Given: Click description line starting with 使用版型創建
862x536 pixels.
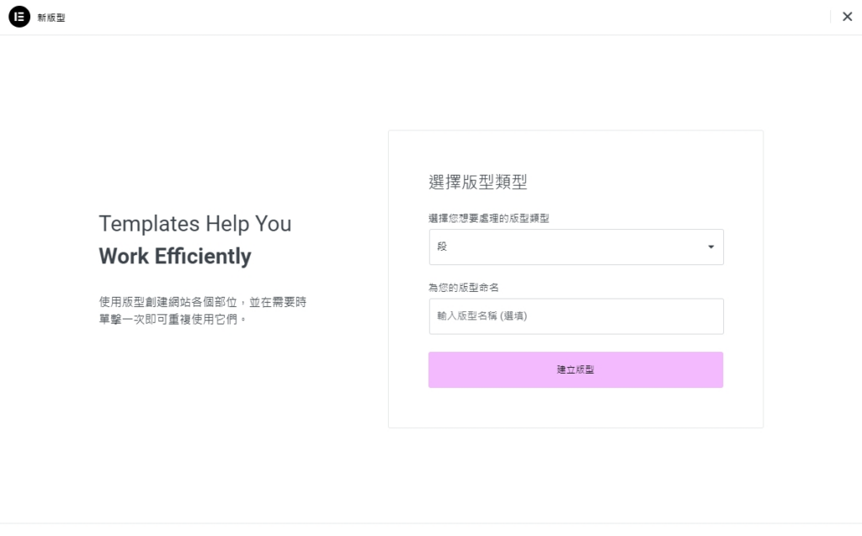Looking at the screenshot, I should pos(202,301).
